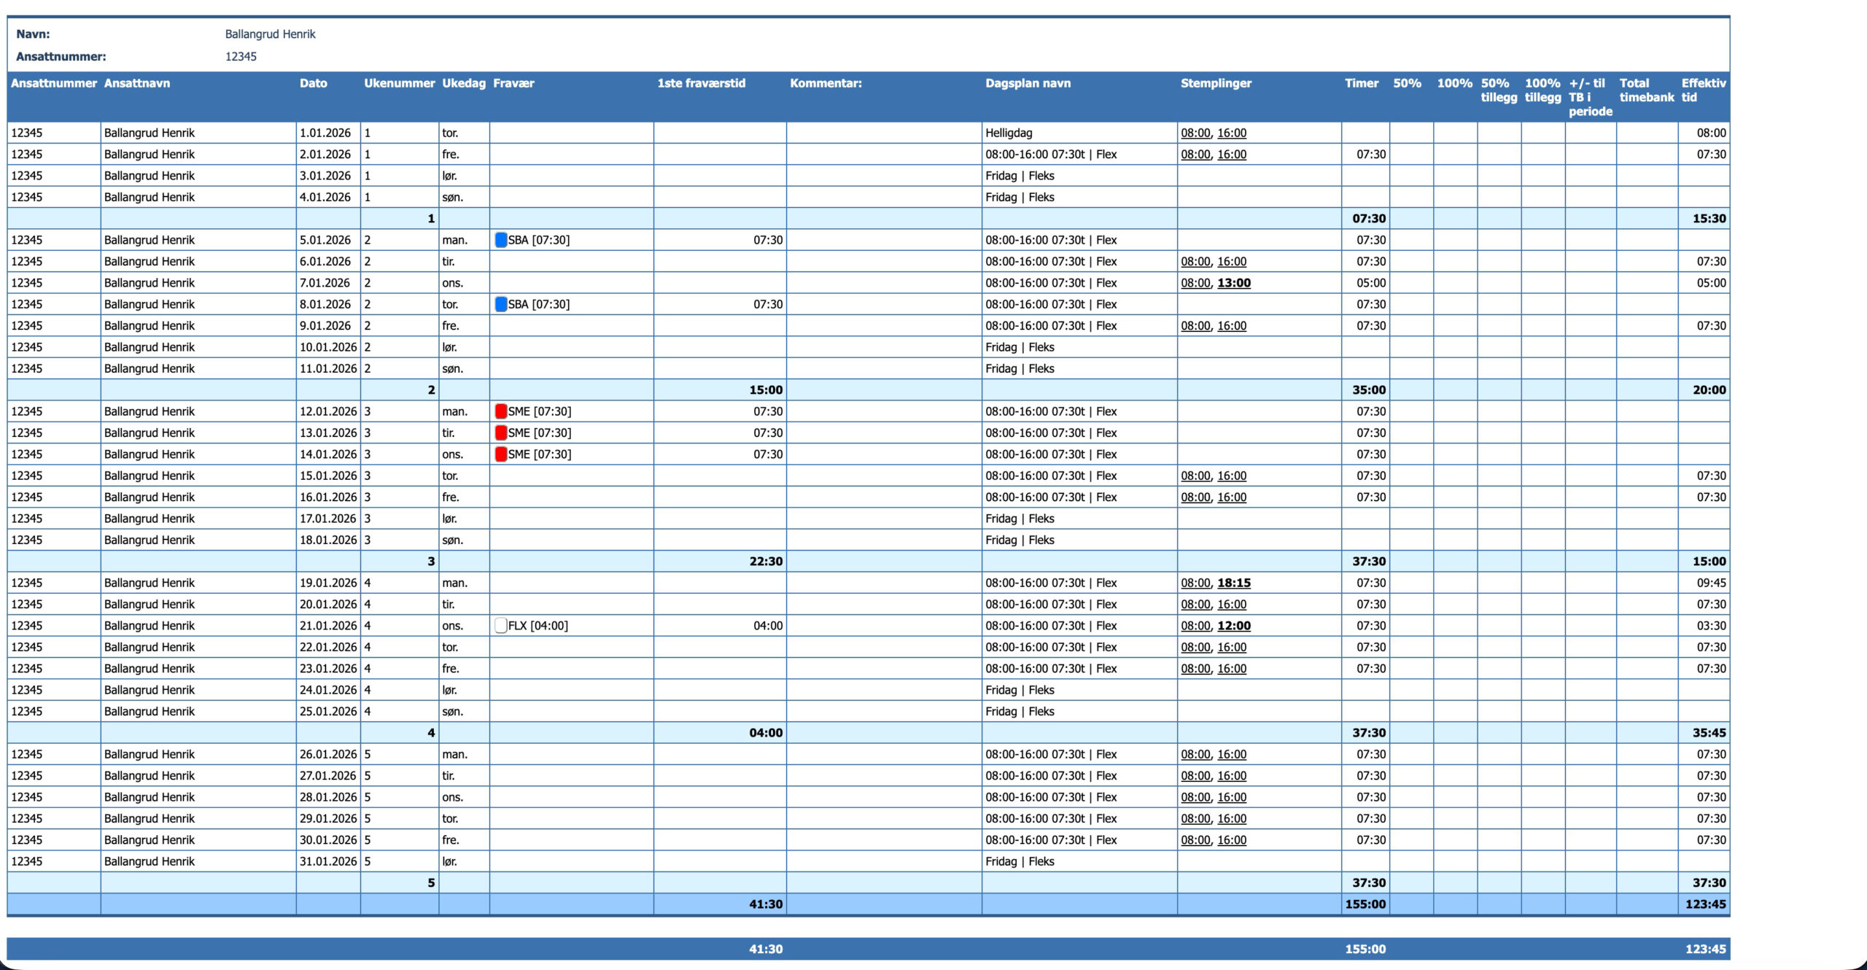The height and width of the screenshot is (970, 1867).
Task: Click the Fravær column header
Action: 513,83
